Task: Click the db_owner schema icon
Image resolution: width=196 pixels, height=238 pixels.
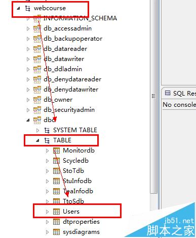Action: (37, 100)
